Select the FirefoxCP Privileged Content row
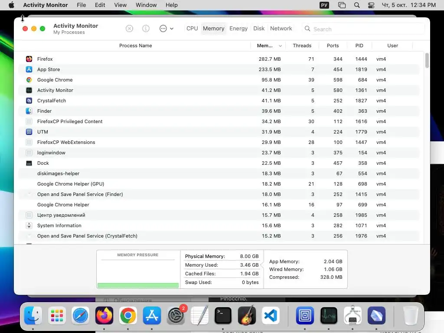Screen dimensions: 444x333 click(219, 121)
